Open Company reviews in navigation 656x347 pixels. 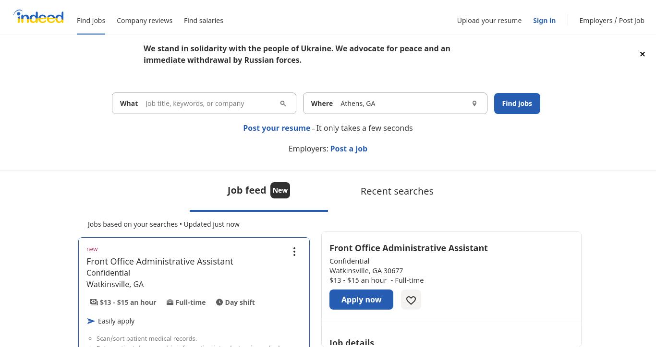[145, 20]
